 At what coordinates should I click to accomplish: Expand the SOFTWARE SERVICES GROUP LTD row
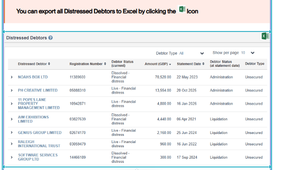(x=12, y=157)
